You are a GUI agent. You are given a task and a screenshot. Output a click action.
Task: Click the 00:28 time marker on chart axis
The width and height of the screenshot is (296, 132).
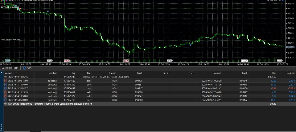pyautogui.click(x=170, y=61)
